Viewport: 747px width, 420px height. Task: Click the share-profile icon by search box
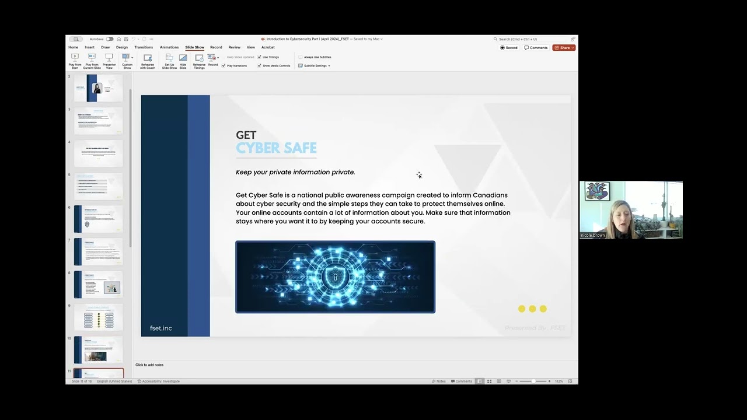point(573,39)
